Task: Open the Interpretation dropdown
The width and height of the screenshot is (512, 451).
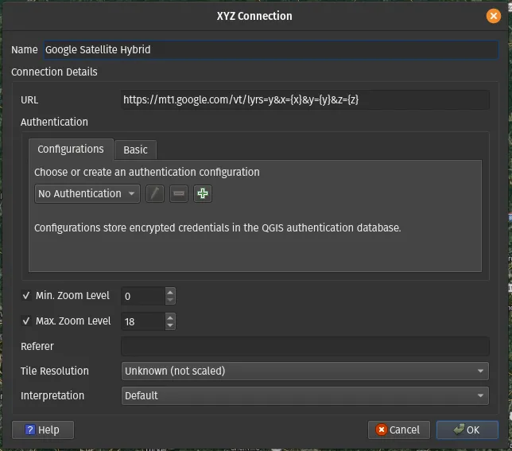Action: [x=305, y=395]
